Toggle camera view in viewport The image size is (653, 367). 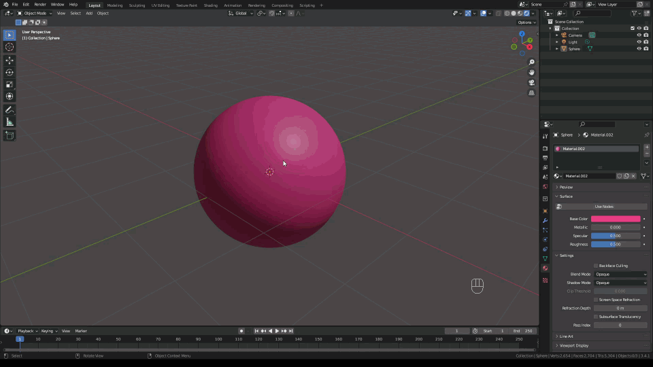tap(531, 82)
